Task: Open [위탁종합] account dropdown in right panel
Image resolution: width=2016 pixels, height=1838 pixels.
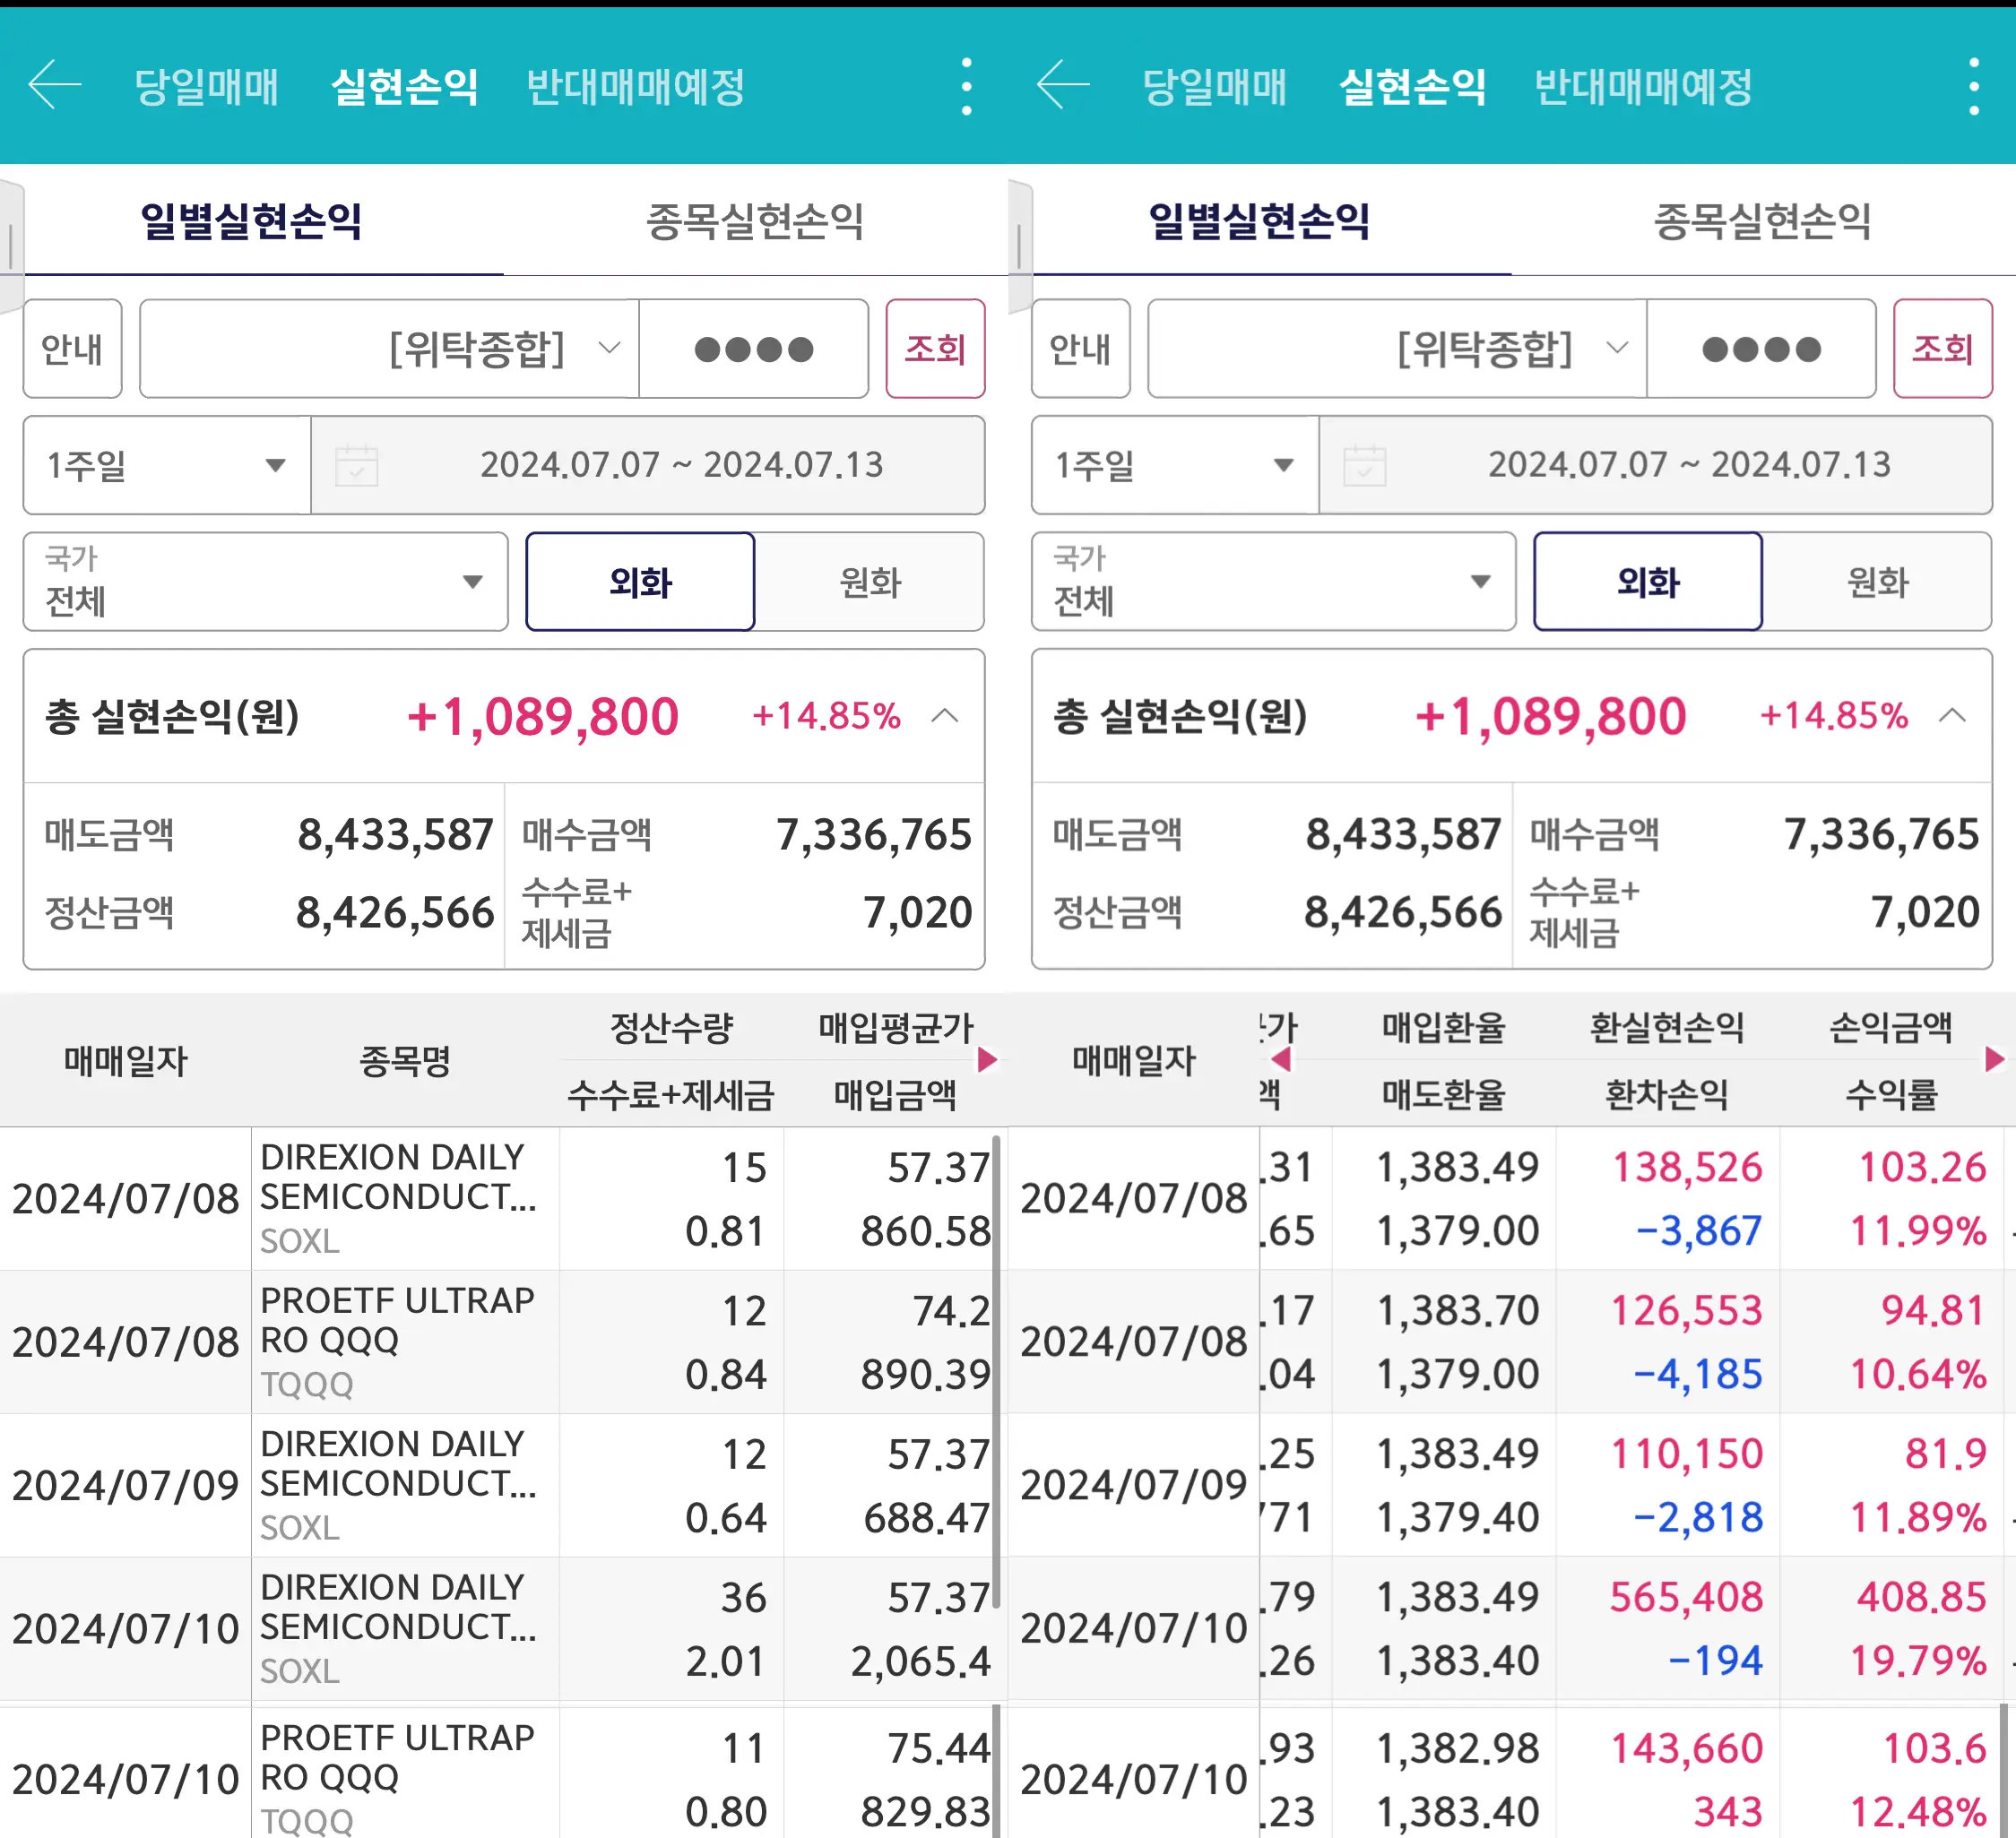Action: coord(1397,349)
